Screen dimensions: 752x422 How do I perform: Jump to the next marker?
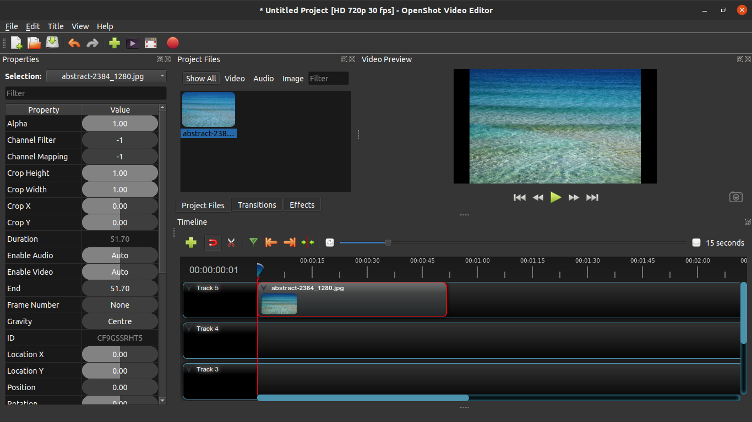pyautogui.click(x=289, y=242)
